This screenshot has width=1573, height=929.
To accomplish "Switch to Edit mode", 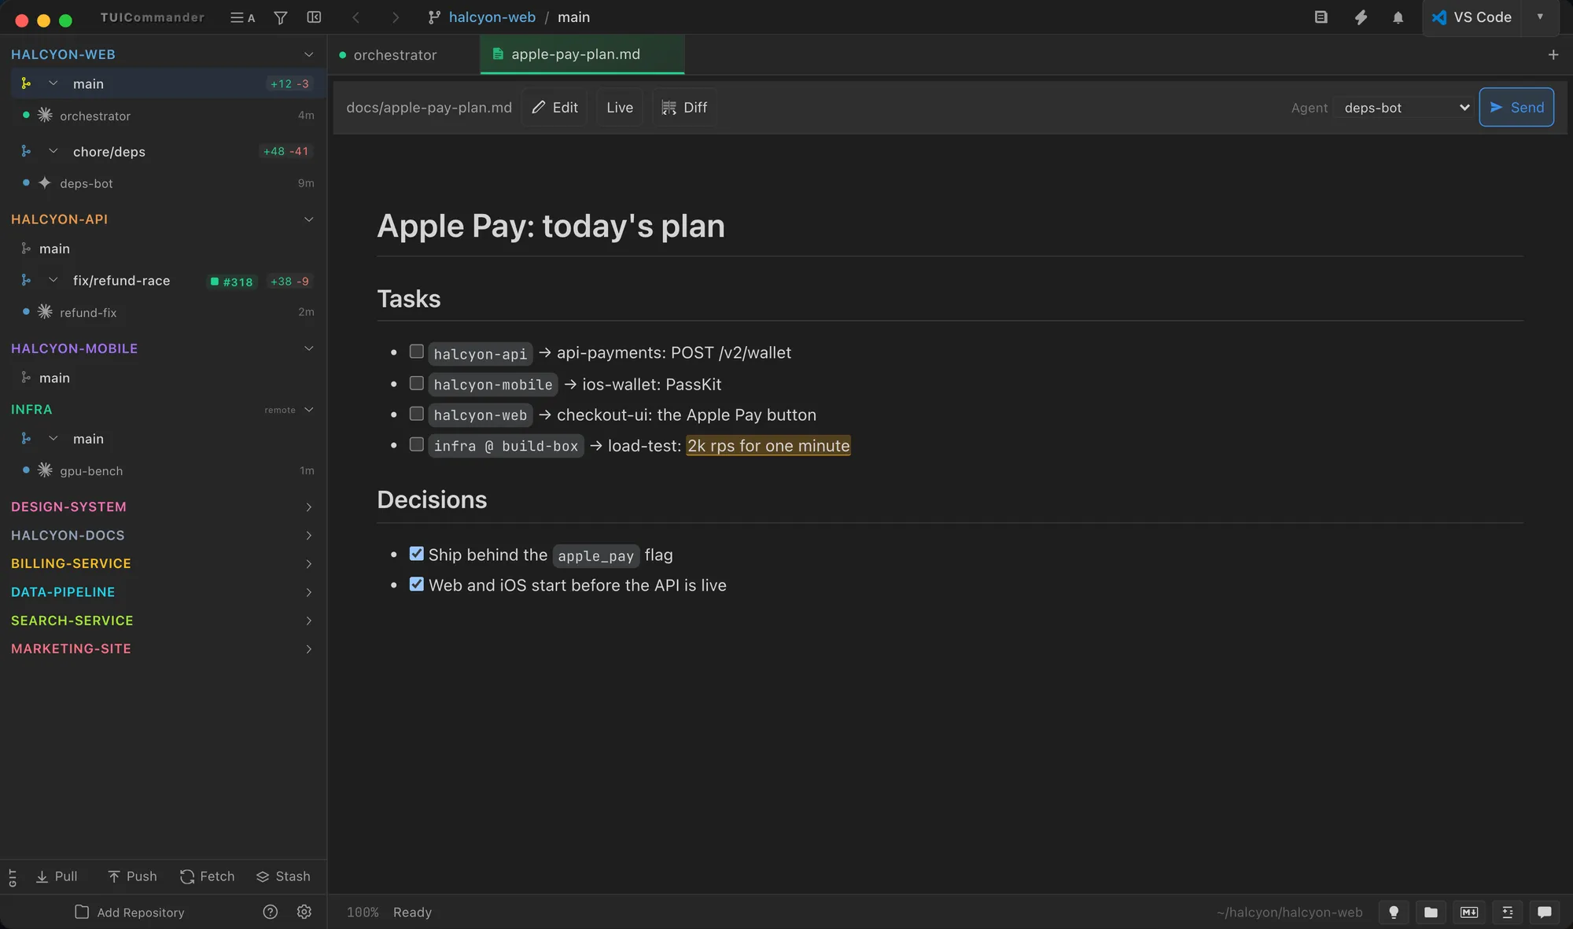I will tap(554, 108).
